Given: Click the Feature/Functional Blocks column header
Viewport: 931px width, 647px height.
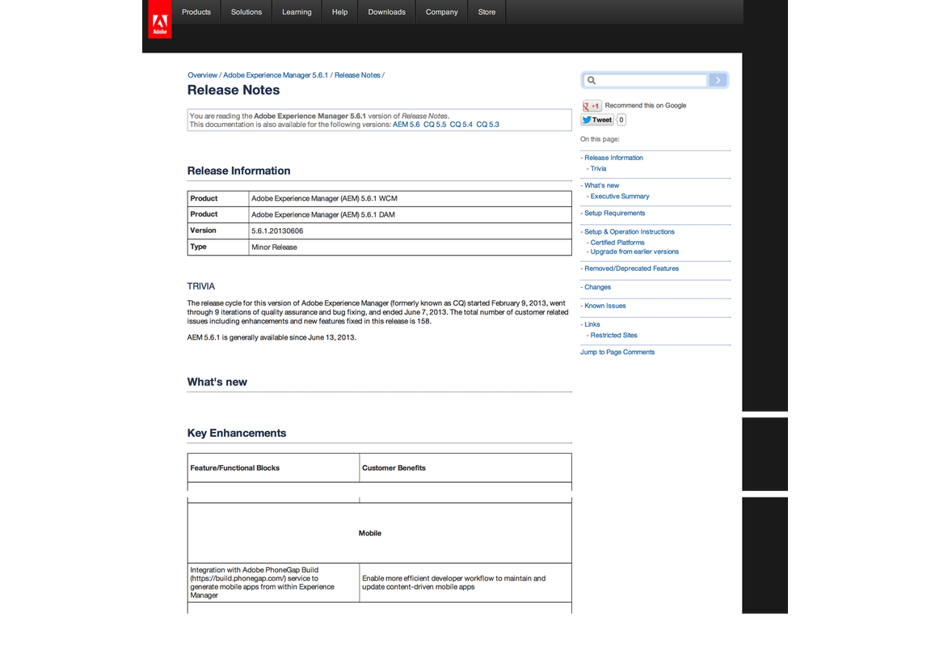Looking at the screenshot, I should tap(273, 468).
